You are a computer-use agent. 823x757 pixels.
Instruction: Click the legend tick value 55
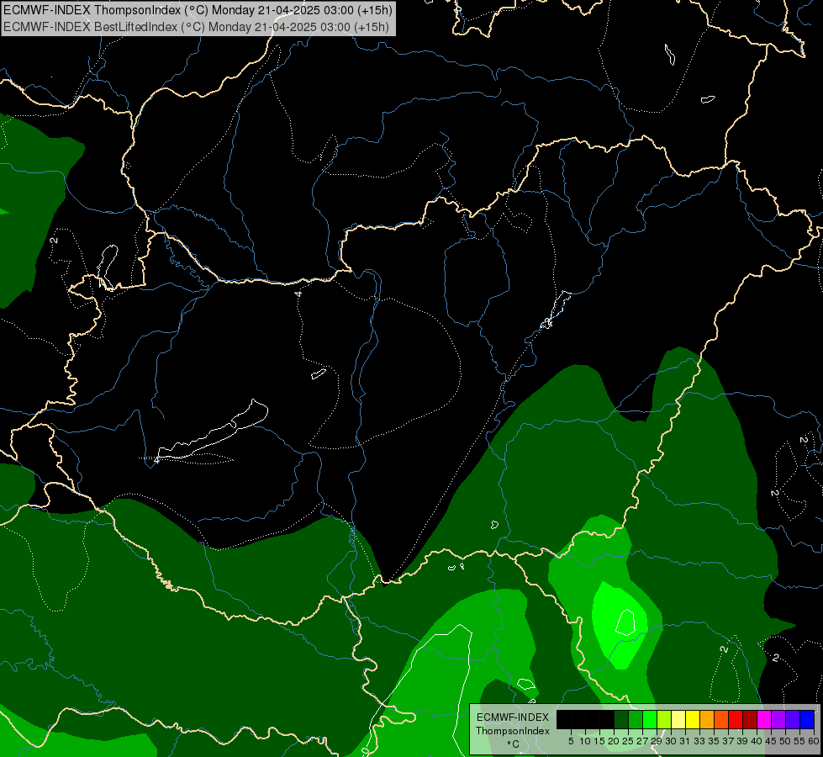coord(799,741)
